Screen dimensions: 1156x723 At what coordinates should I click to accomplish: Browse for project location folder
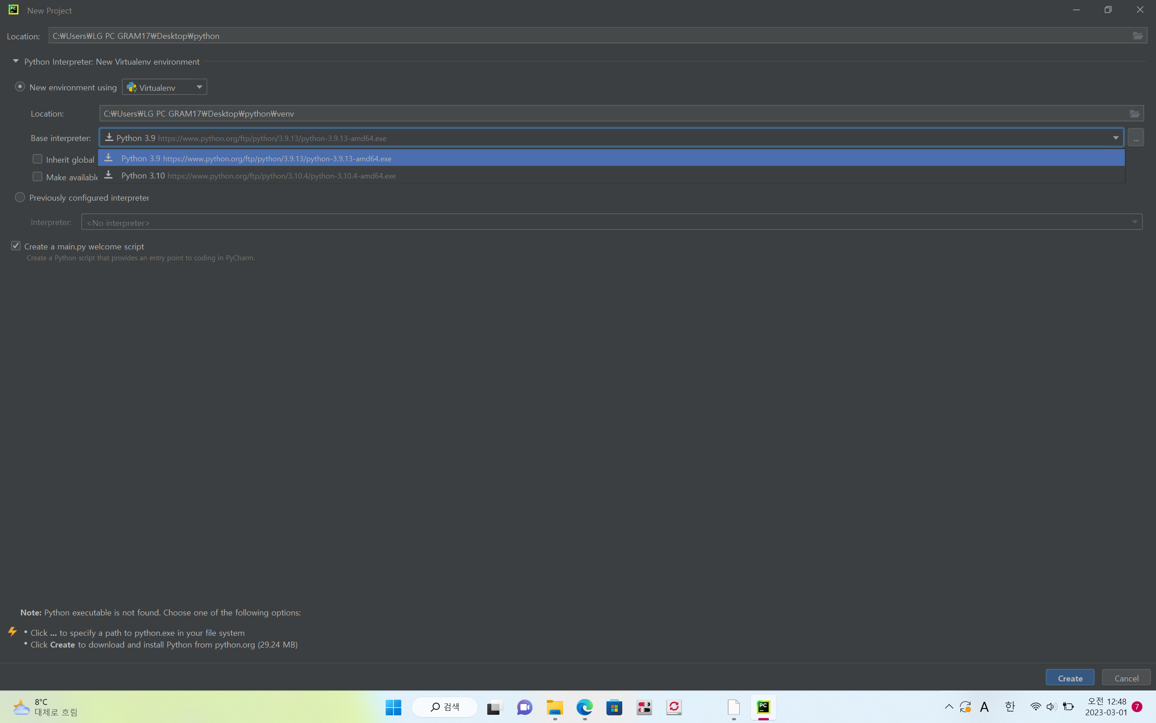1138,36
